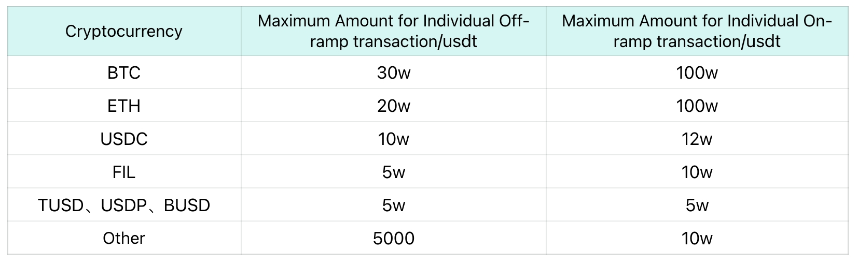
Task: Click the USDC cryptocurrency cell
Action: 124,139
